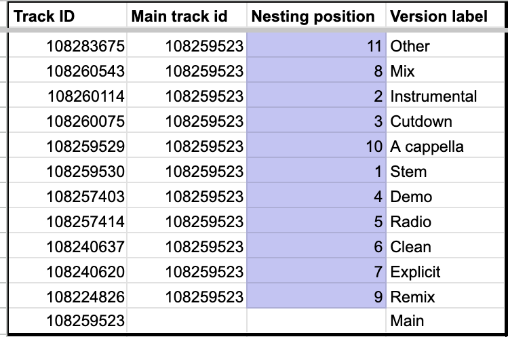This screenshot has height=337, width=508.
Task: Select the Main version label cell
Action: [x=445, y=320]
